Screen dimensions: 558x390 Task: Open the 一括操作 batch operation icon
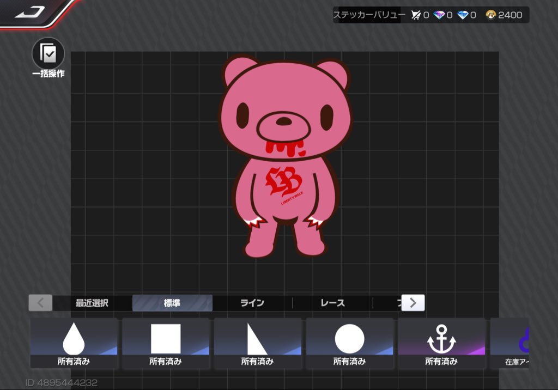(x=48, y=54)
